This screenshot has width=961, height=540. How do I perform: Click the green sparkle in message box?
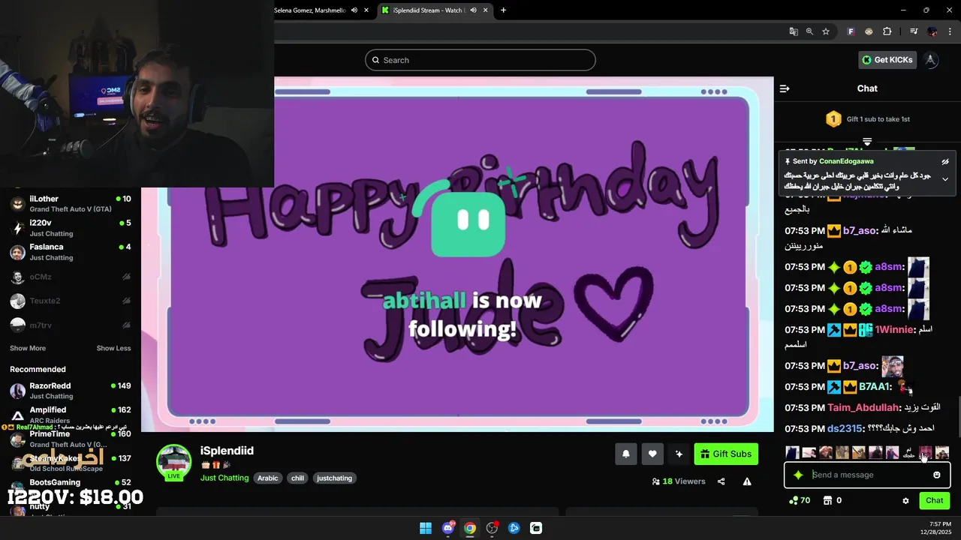[x=798, y=475]
